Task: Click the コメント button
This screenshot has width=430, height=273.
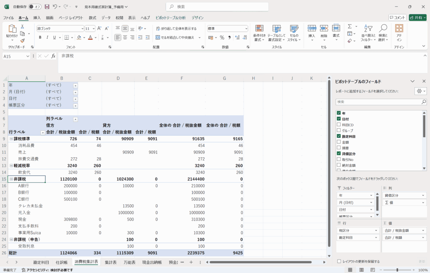Action: tap(397, 18)
